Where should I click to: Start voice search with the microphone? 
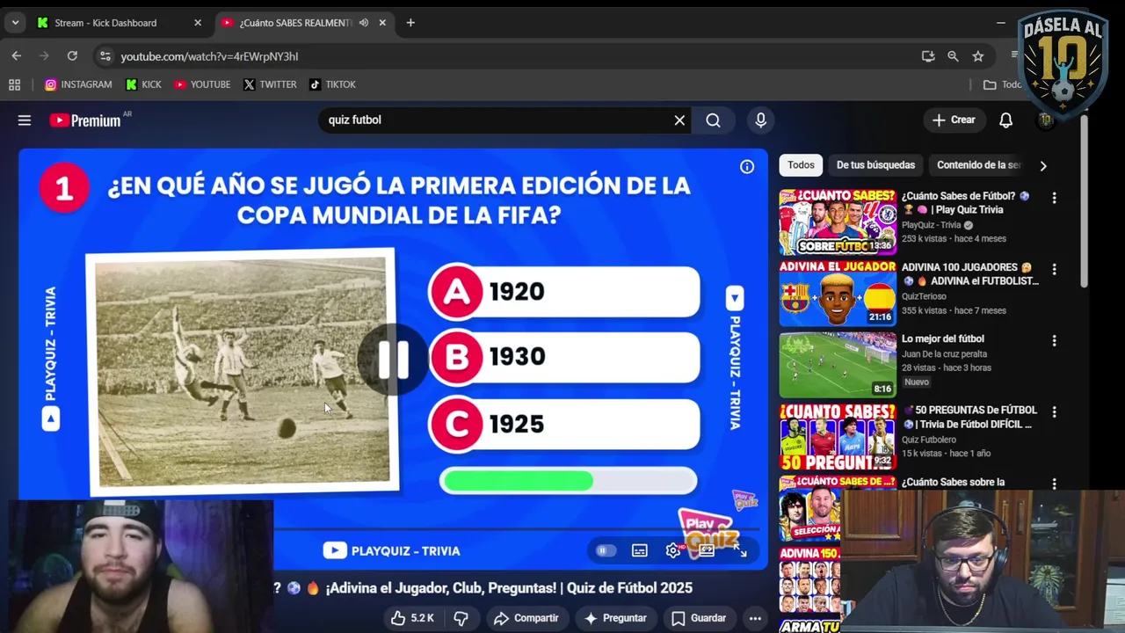761,120
